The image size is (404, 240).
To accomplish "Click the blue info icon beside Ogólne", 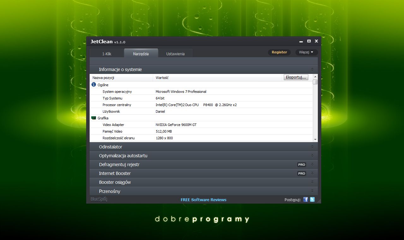I will pos(94,85).
